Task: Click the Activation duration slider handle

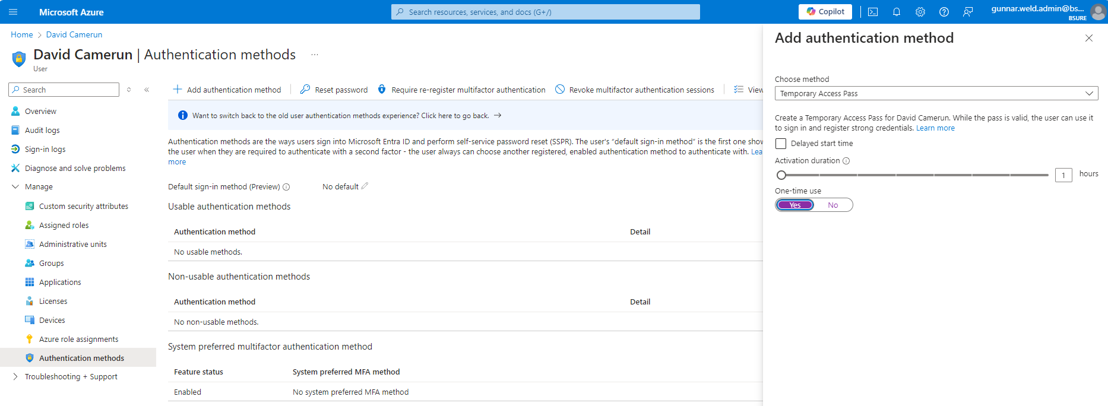Action: (781, 175)
